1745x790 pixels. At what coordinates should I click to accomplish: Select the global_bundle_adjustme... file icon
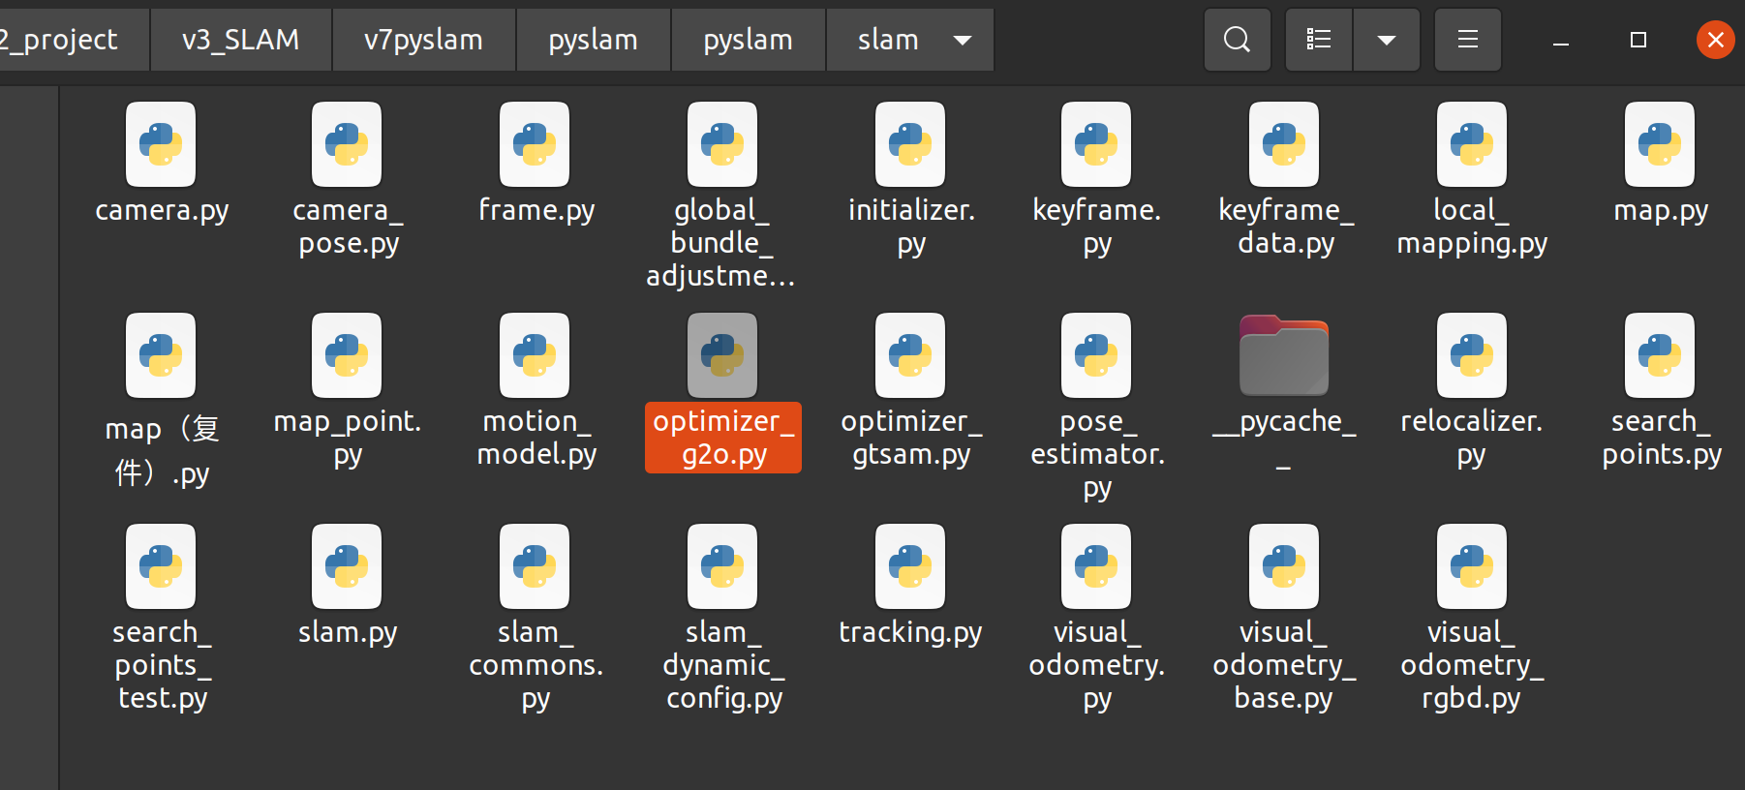[x=722, y=144]
